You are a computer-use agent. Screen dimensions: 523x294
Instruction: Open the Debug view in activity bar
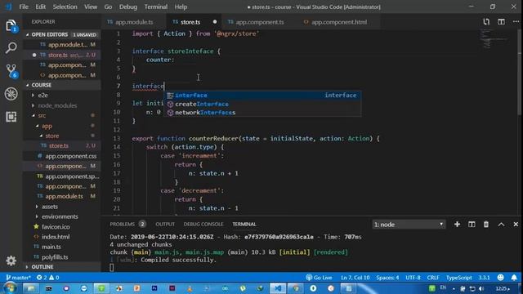pyautogui.click(x=11, y=94)
